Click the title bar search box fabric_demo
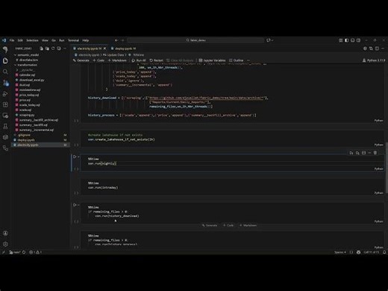The width and height of the screenshot is (388, 291). coord(195,40)
